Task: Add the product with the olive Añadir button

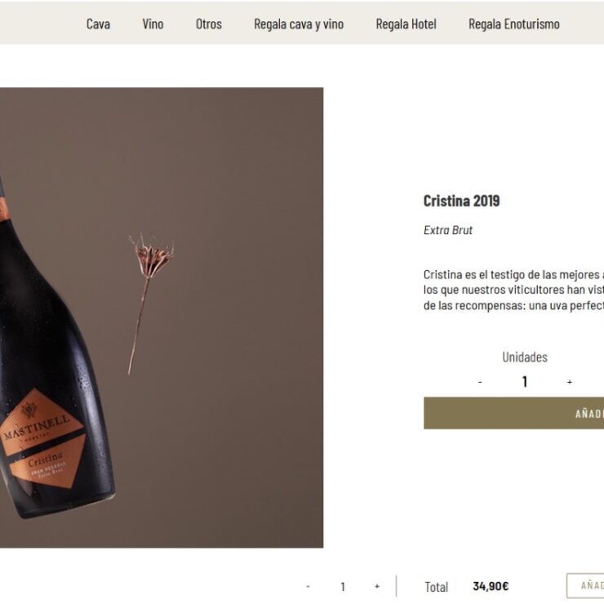Action: pos(514,413)
